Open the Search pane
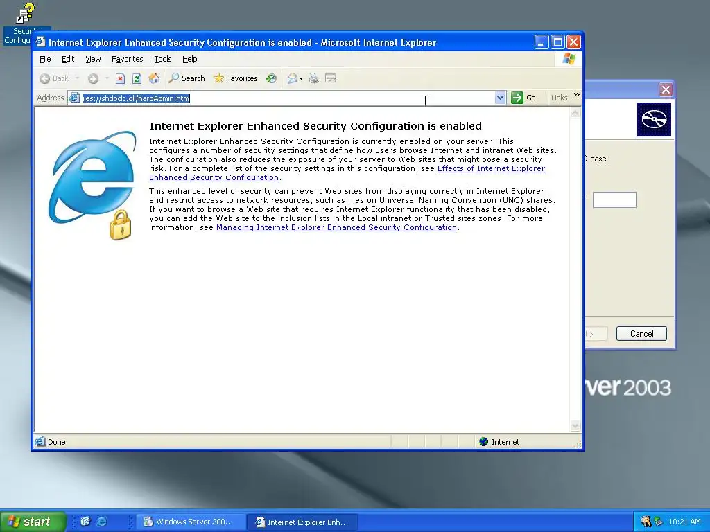The height and width of the screenshot is (532, 710). pyautogui.click(x=187, y=78)
